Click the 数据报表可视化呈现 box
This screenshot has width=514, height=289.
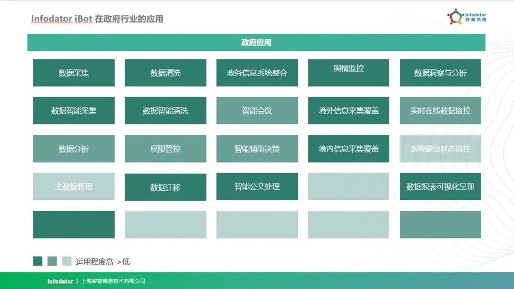440,186
